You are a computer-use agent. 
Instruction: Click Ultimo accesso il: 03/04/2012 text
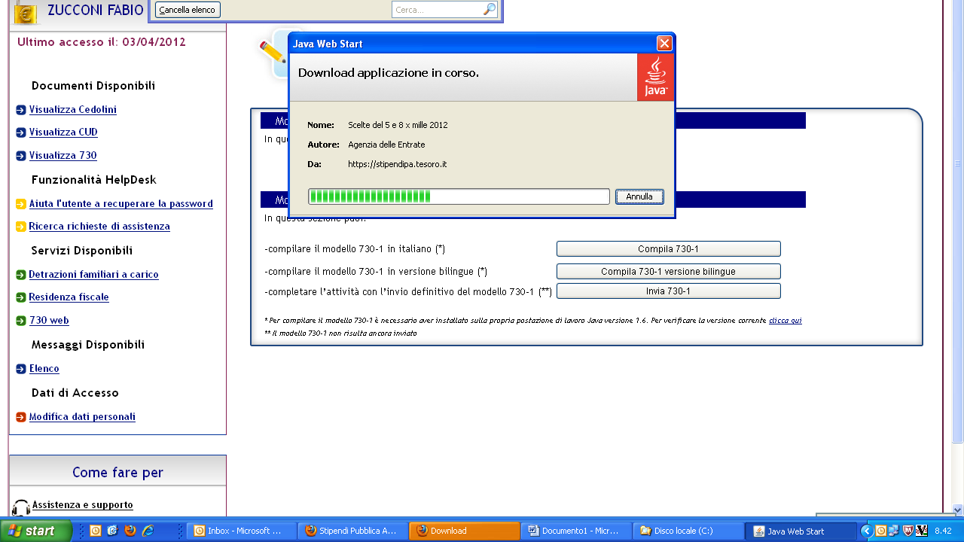pos(102,42)
